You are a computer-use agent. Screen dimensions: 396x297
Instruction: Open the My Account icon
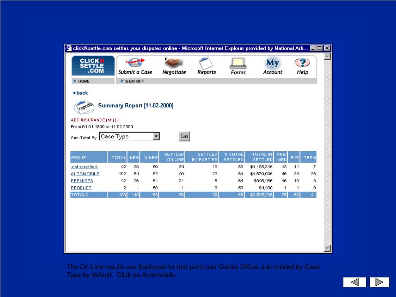tap(273, 63)
